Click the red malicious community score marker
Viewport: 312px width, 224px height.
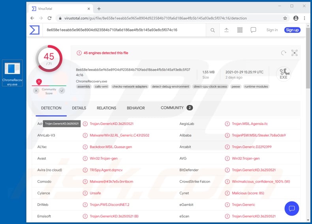pyautogui.click(x=39, y=82)
